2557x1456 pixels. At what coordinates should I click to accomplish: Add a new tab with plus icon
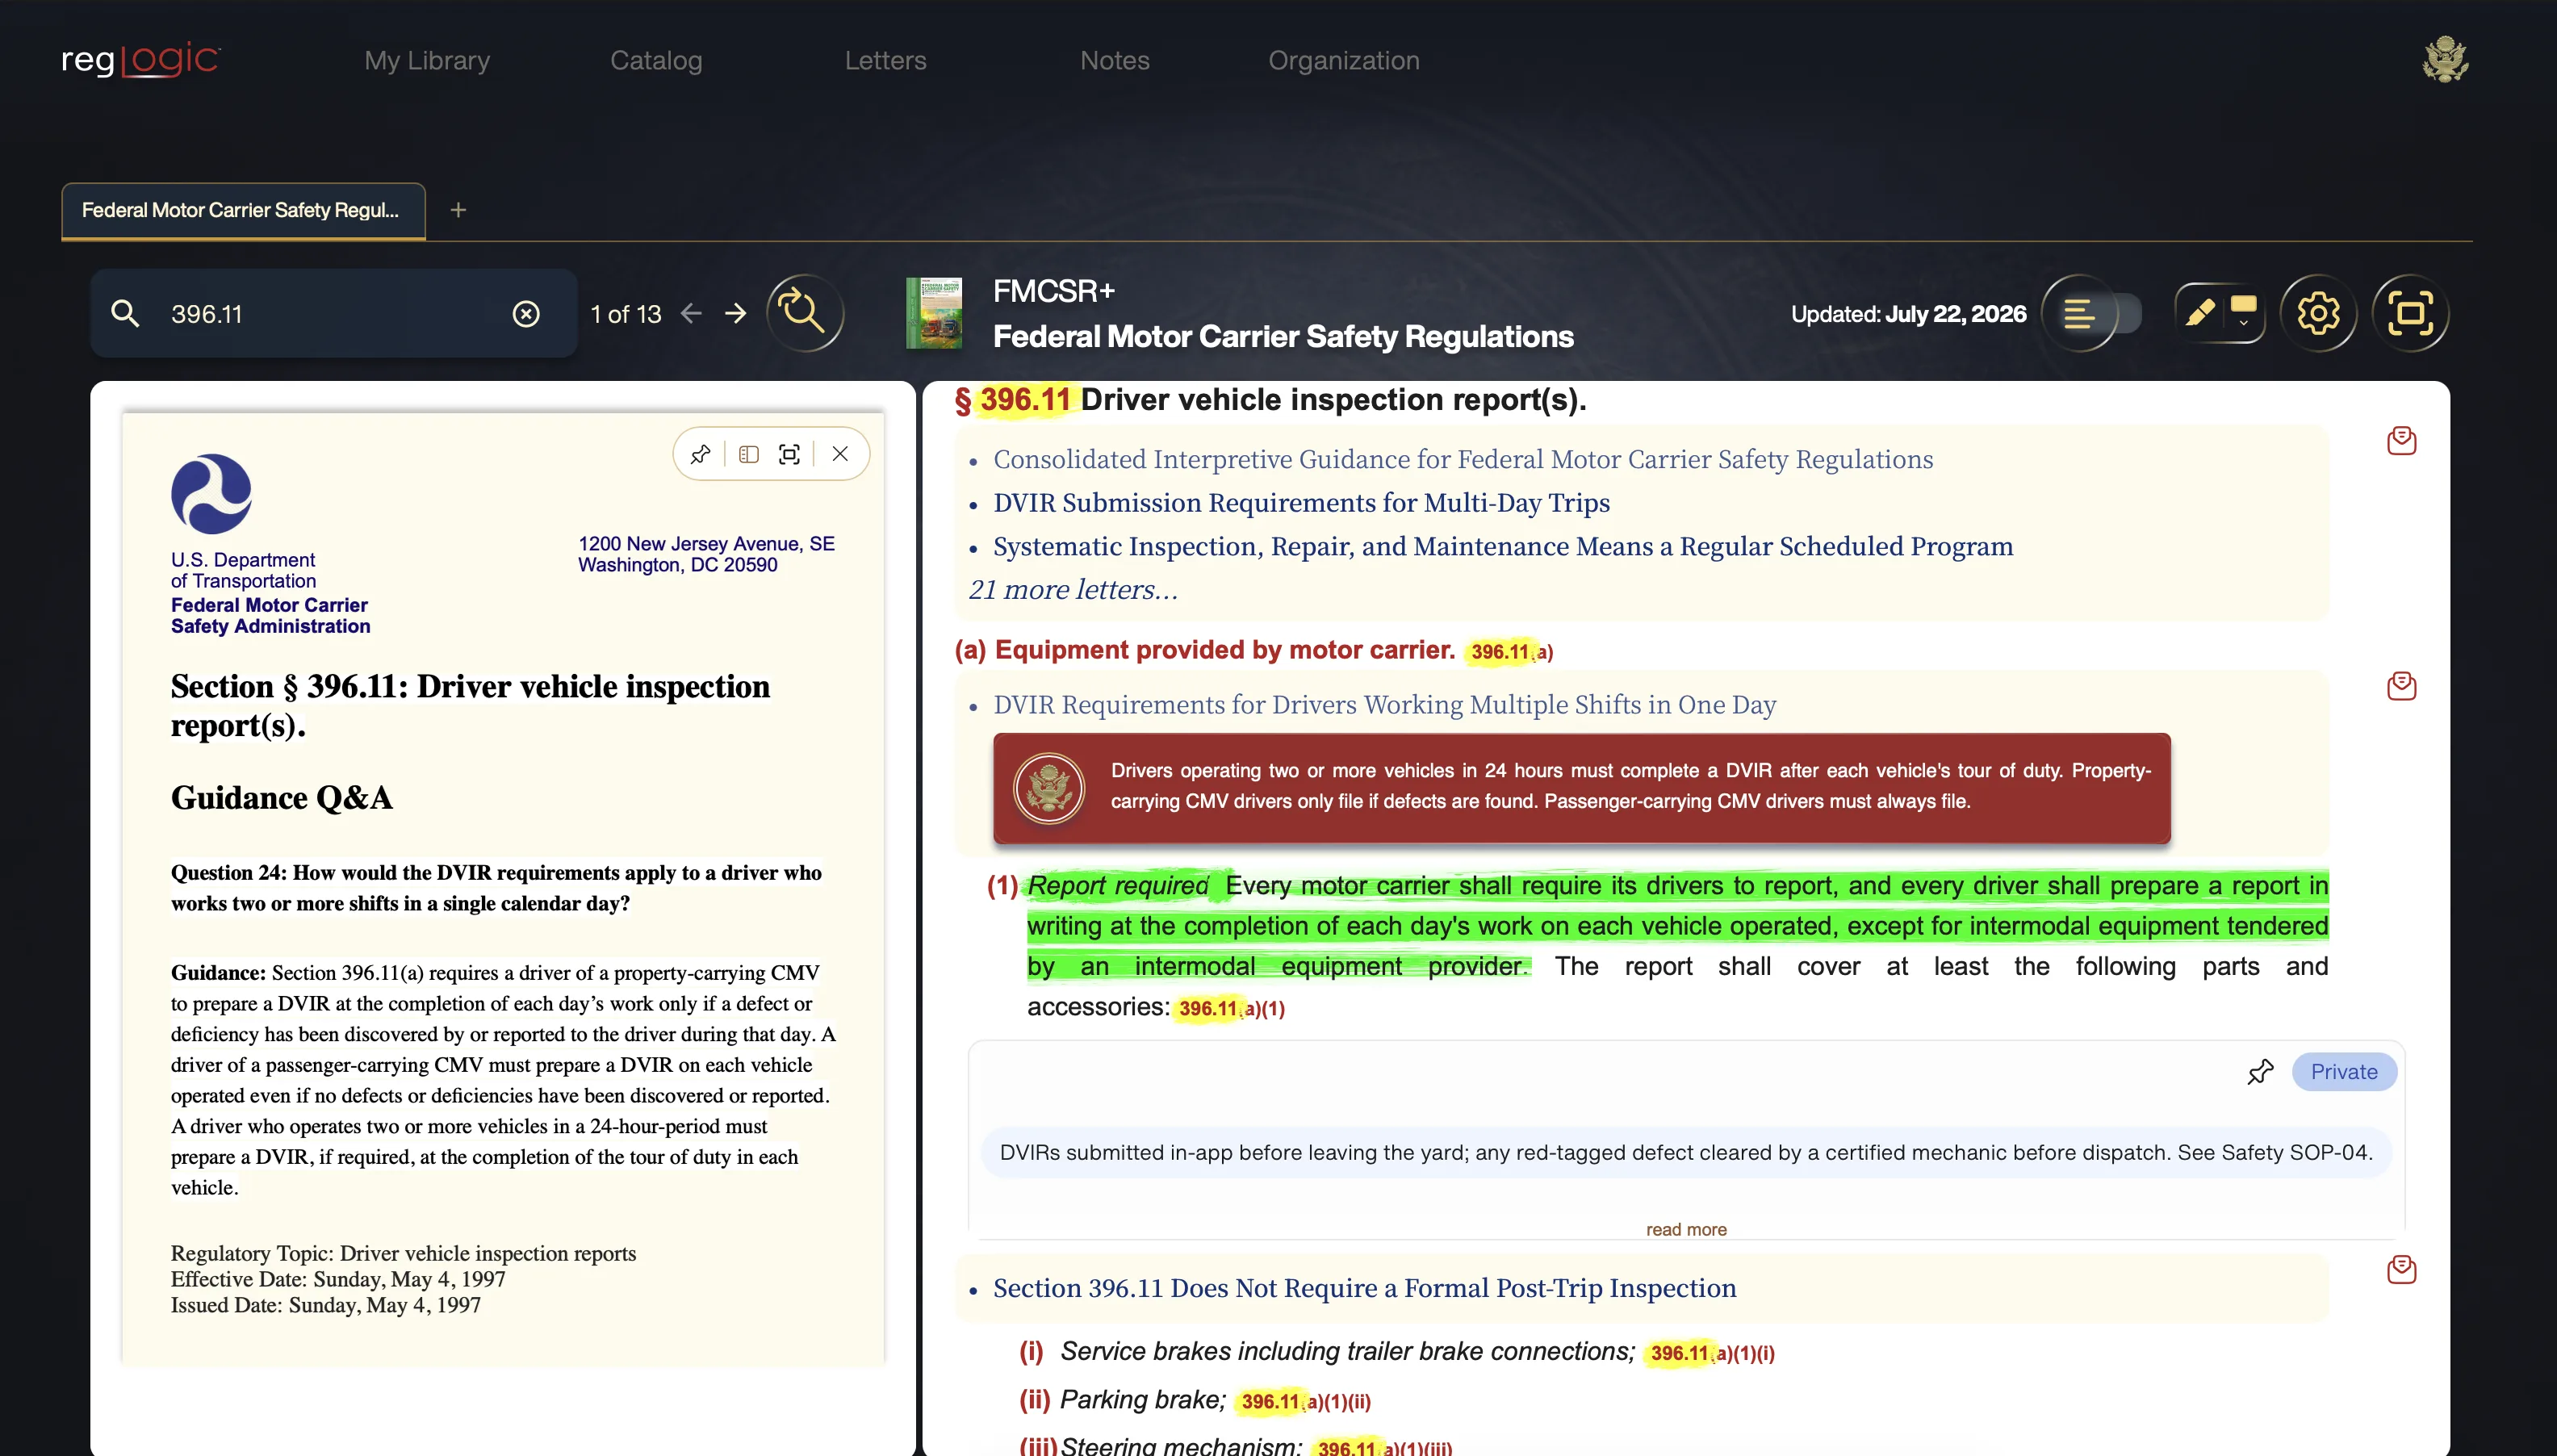point(458,210)
